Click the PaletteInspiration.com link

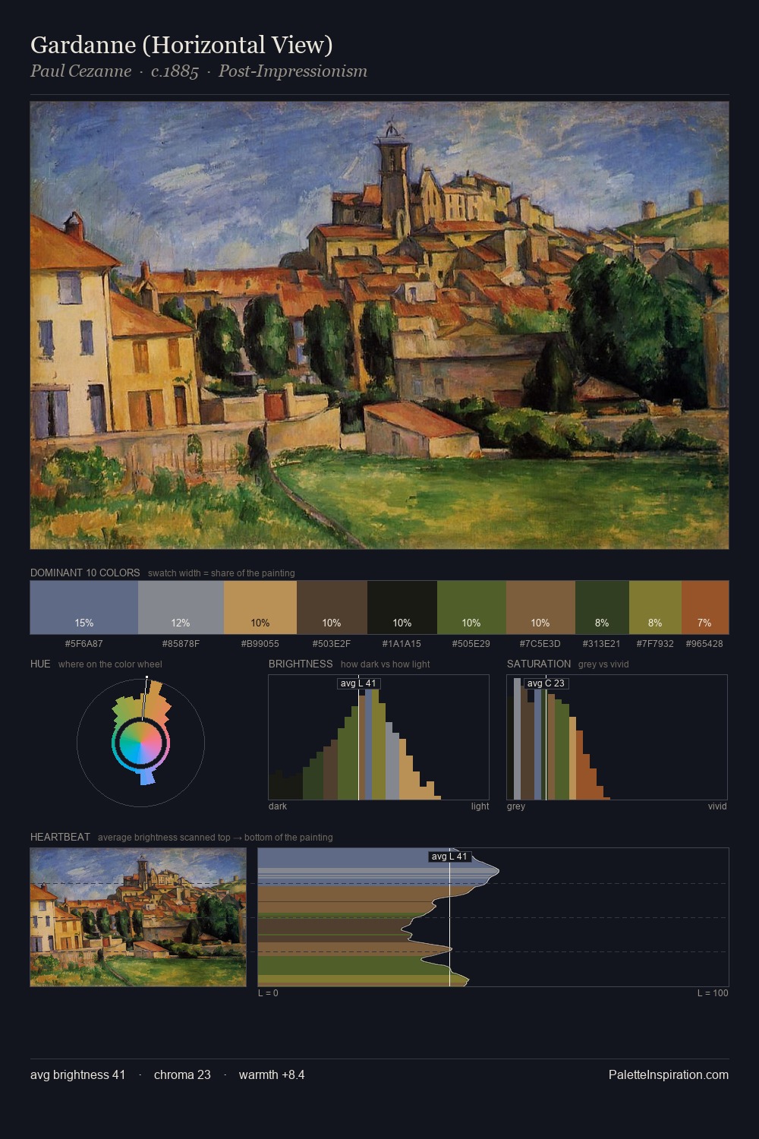coord(669,1074)
